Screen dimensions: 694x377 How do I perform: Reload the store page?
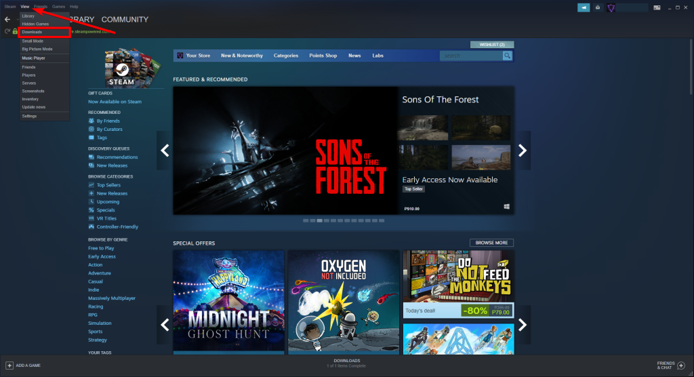7,31
